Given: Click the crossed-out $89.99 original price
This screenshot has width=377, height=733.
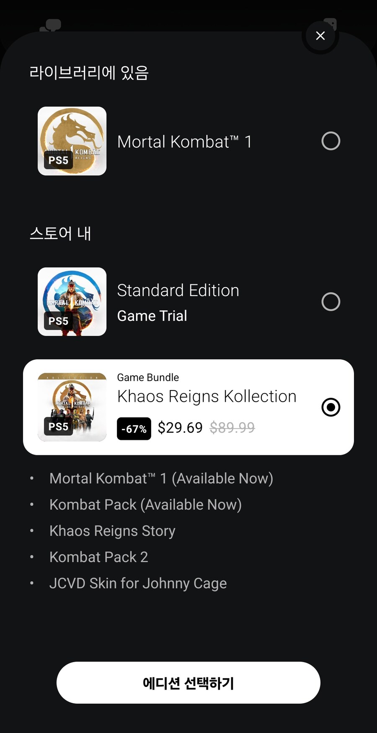Looking at the screenshot, I should coord(232,428).
